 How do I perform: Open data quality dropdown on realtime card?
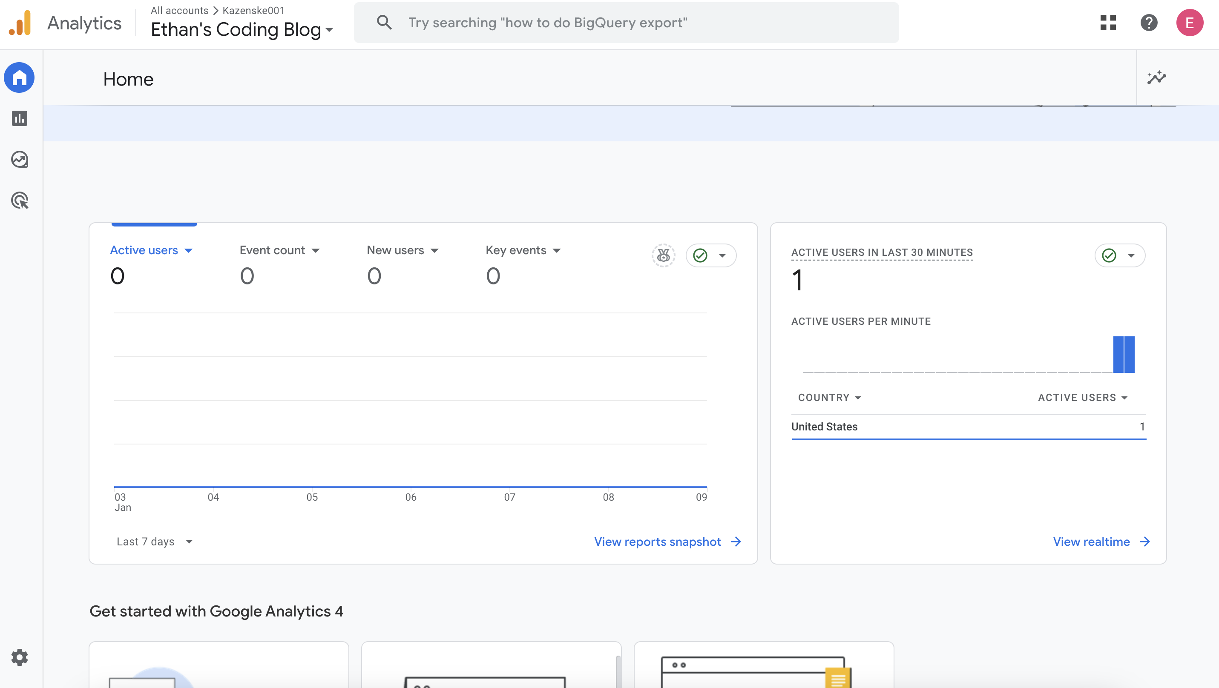click(x=1120, y=255)
